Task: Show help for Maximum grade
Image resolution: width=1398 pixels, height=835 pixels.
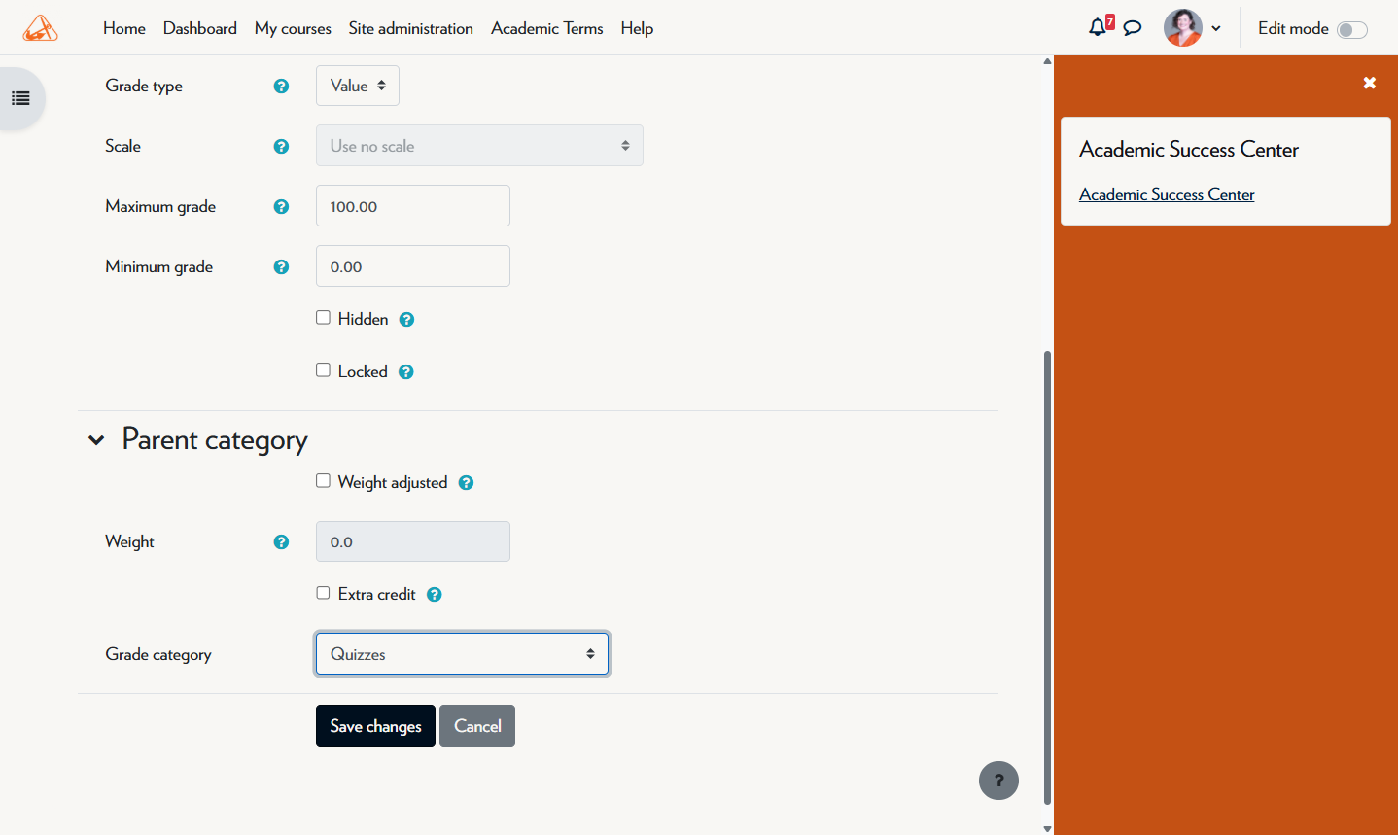Action: point(281,206)
